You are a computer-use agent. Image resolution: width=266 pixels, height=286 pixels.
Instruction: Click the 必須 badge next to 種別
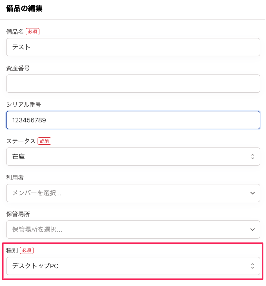26,250
